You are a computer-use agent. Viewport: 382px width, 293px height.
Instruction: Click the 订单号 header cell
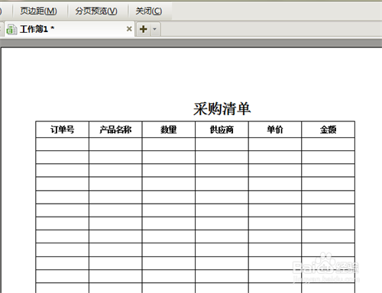click(x=63, y=130)
